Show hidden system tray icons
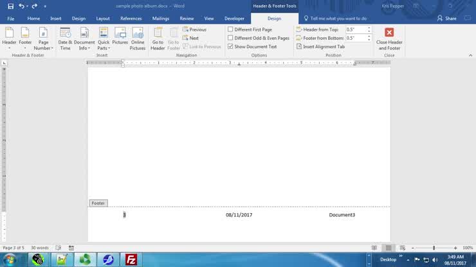Screen dimensions: 476x267 click(408, 260)
